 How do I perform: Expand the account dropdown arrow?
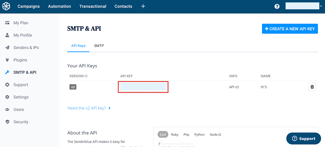point(321,6)
